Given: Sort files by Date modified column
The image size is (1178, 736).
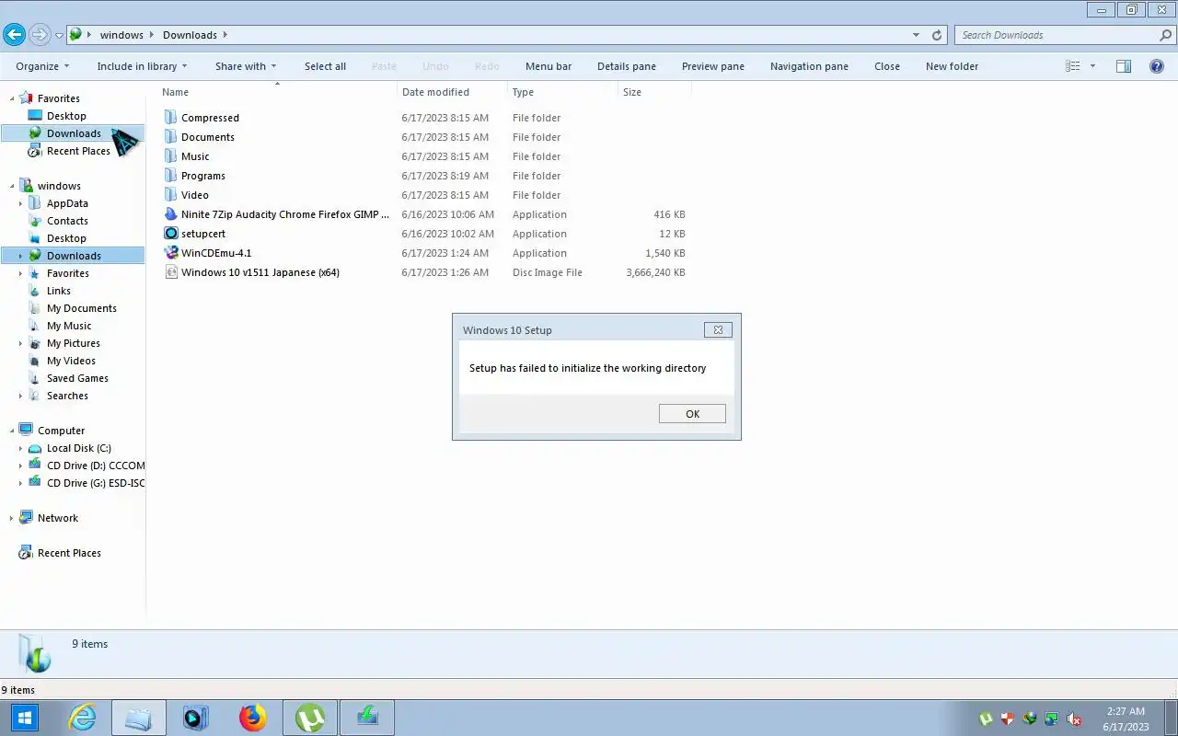Looking at the screenshot, I should point(452,92).
